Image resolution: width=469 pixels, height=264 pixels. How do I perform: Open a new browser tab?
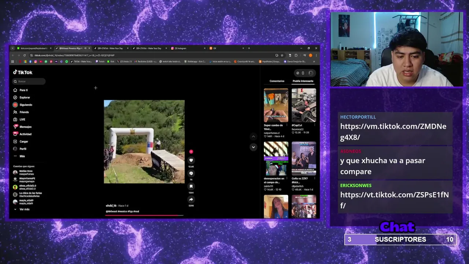coord(249,48)
